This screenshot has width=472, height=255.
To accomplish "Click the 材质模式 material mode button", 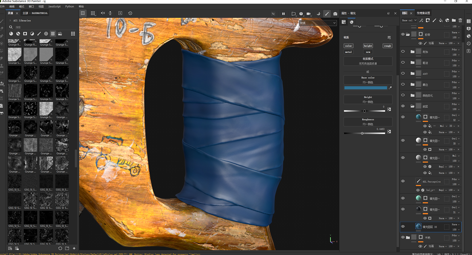I will click(x=368, y=61).
